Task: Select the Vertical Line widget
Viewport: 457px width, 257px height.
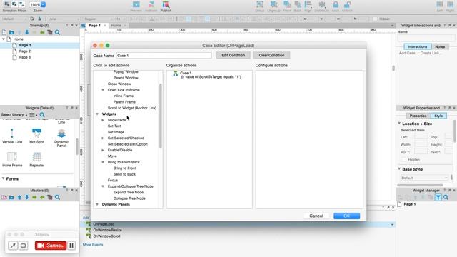Action: pyautogui.click(x=12, y=136)
